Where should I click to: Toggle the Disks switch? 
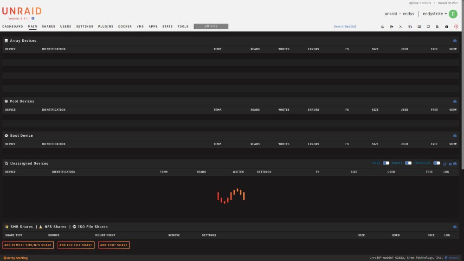click(x=386, y=163)
